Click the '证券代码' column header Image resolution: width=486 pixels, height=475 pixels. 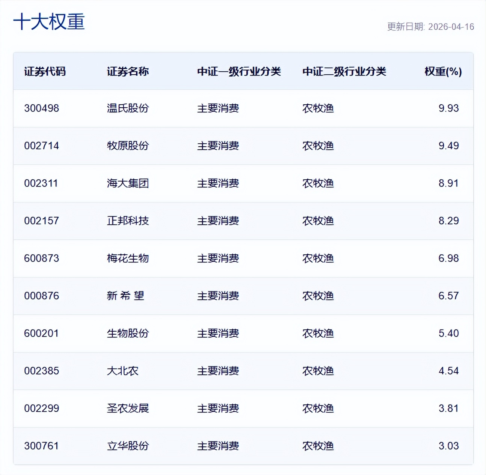click(x=45, y=71)
